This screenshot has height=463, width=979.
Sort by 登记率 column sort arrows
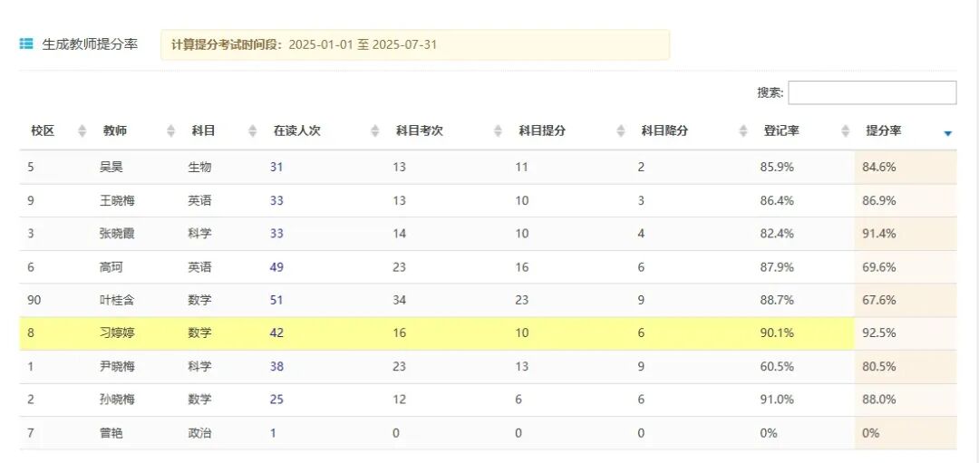pyautogui.click(x=846, y=131)
